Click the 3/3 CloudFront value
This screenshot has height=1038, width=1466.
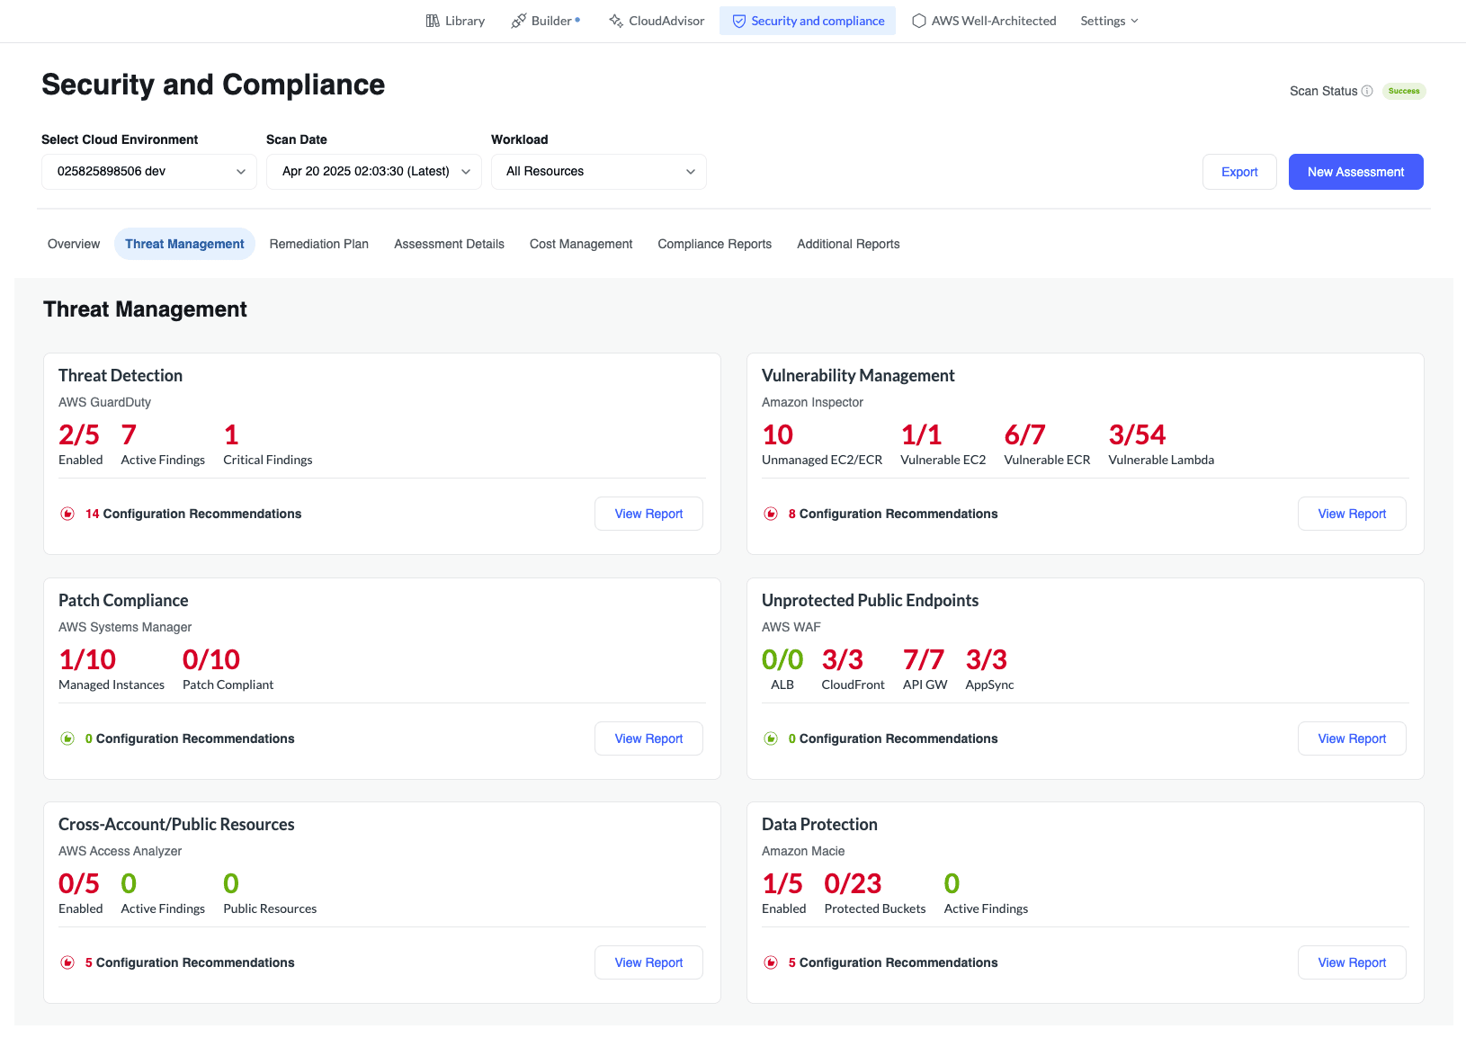pos(853,669)
